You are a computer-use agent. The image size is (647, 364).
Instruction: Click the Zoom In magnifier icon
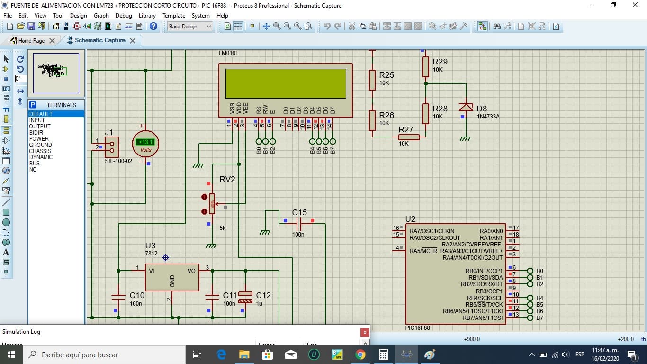277,27
